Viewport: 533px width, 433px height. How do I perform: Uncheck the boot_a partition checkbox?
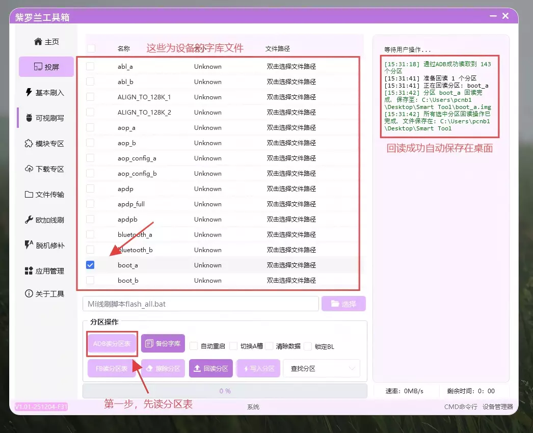[90, 265]
